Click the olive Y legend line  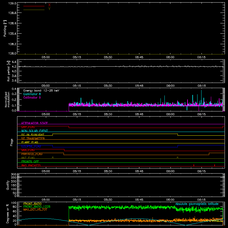point(34,10)
